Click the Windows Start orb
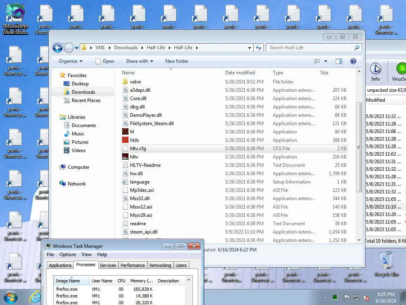This screenshot has width=406, height=305. click(x=11, y=297)
